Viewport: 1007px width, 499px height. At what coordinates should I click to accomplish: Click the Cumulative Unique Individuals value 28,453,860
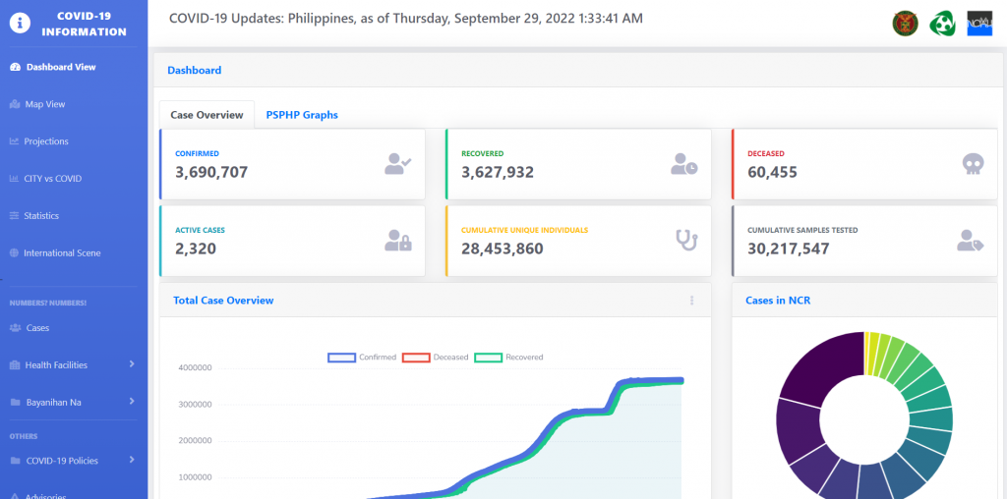pyautogui.click(x=503, y=249)
